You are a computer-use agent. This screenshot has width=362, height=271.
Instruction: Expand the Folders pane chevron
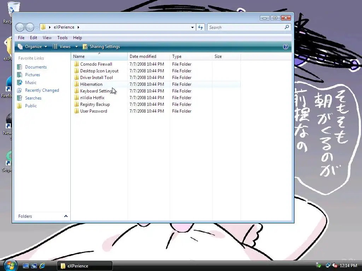pos(66,216)
